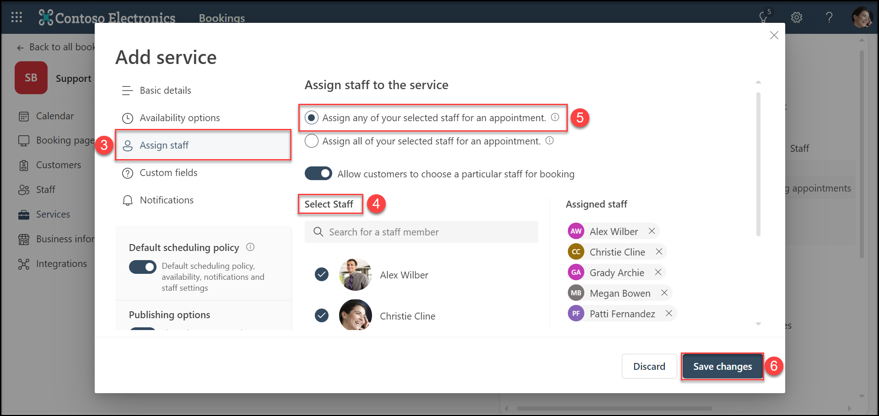Viewport: 879px width, 416px height.
Task: Click info icon beside Default scheduling policy
Action: [x=250, y=247]
